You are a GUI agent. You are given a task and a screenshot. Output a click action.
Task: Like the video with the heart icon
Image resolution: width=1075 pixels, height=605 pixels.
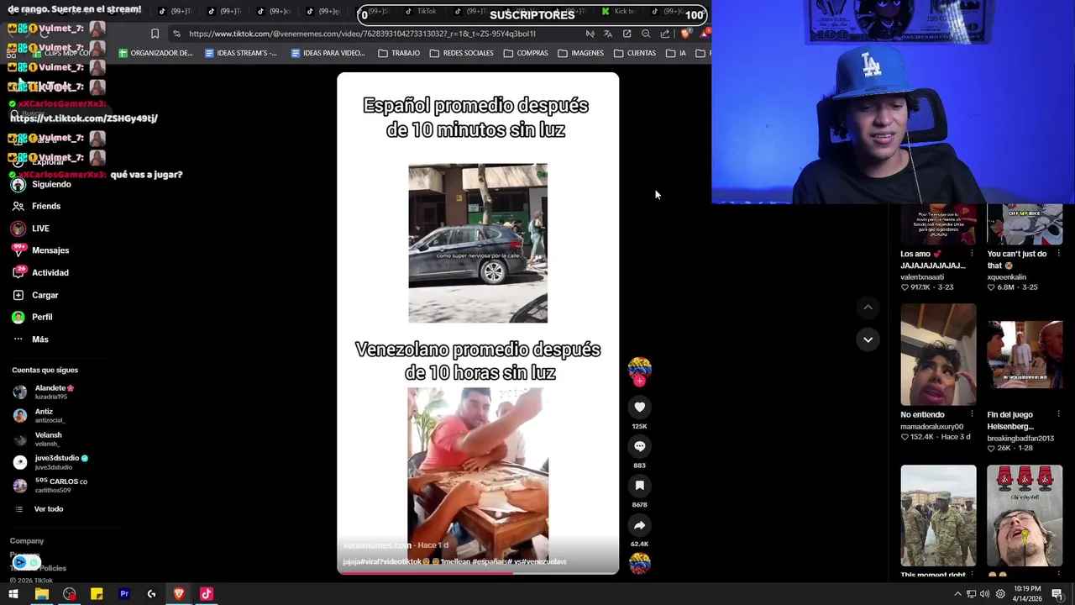(x=639, y=408)
